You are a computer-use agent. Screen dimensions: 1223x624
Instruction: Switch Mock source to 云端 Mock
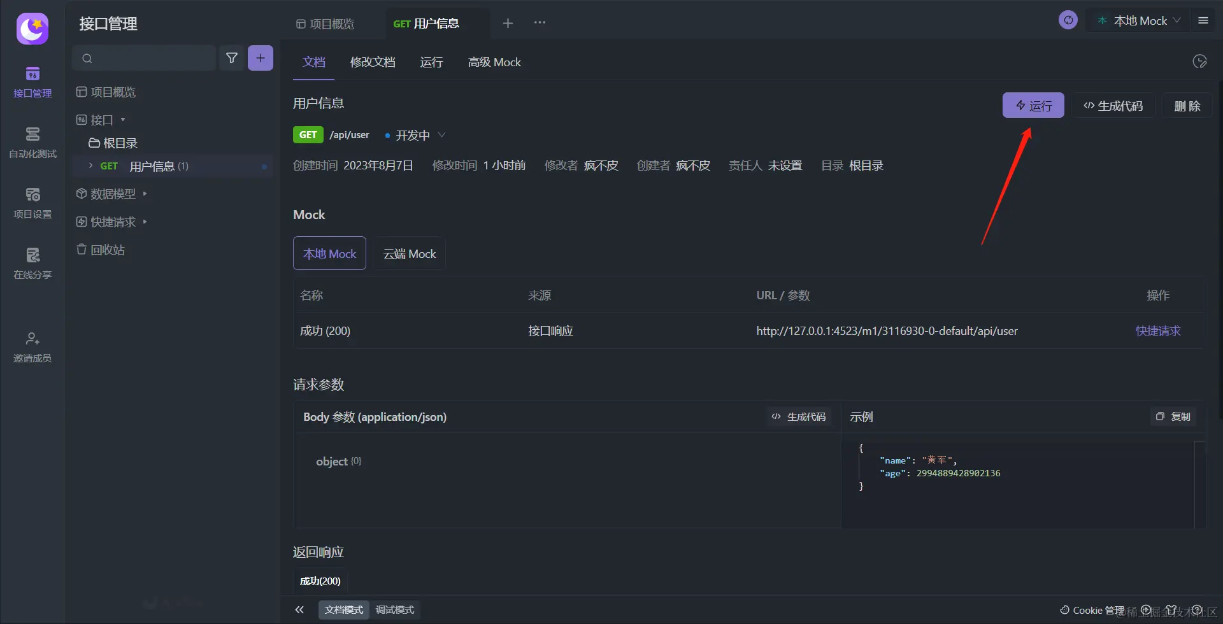click(x=409, y=253)
